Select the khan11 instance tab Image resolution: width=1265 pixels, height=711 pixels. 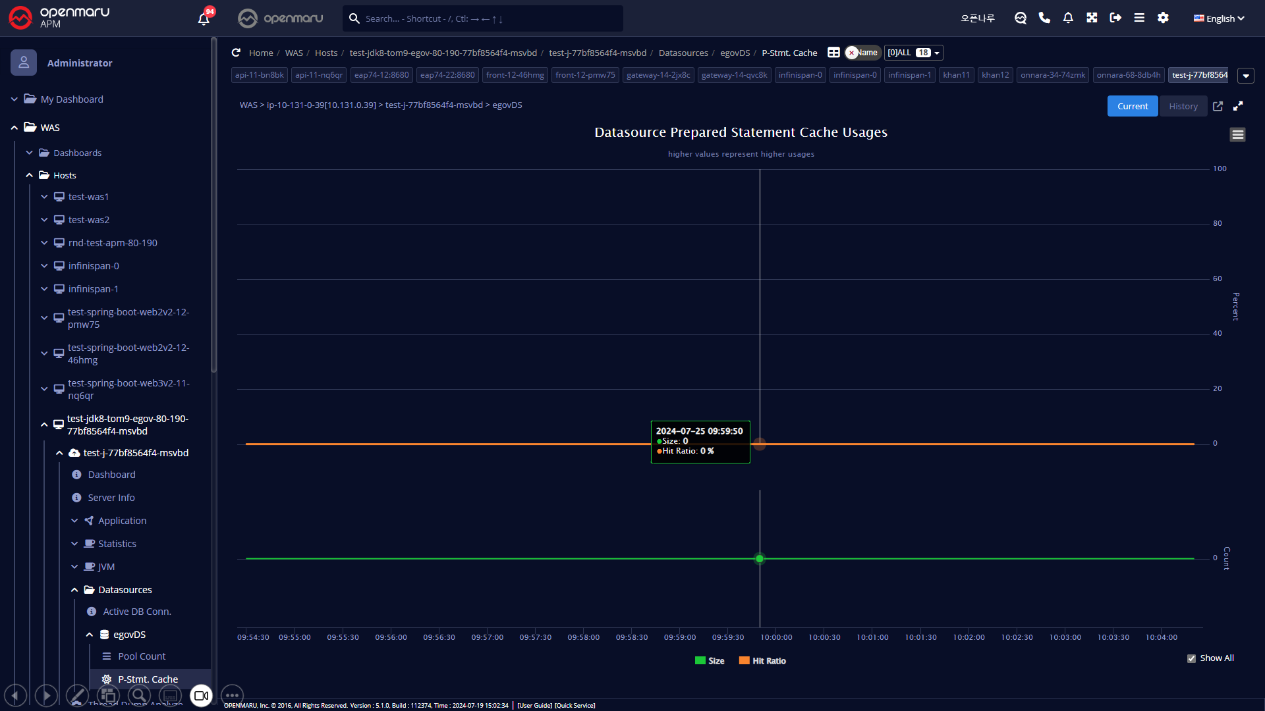tap(956, 75)
